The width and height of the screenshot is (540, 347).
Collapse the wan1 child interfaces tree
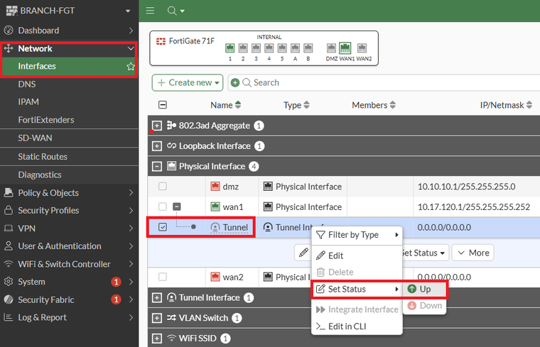(177, 206)
